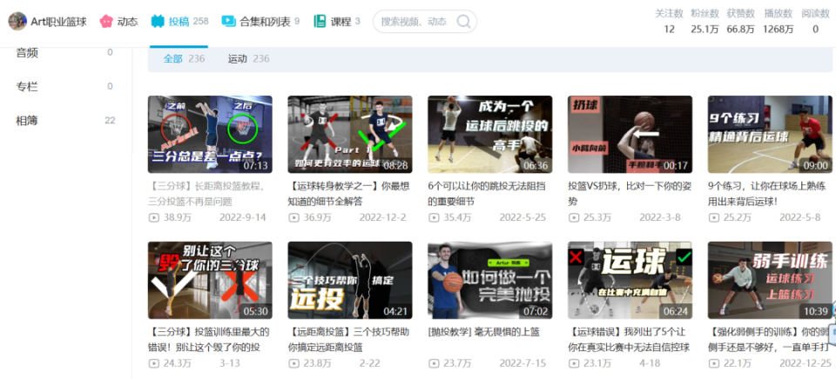This screenshot has width=836, height=379.
Task: Open the 远投 three-tips video thumbnail
Action: [x=350, y=281]
